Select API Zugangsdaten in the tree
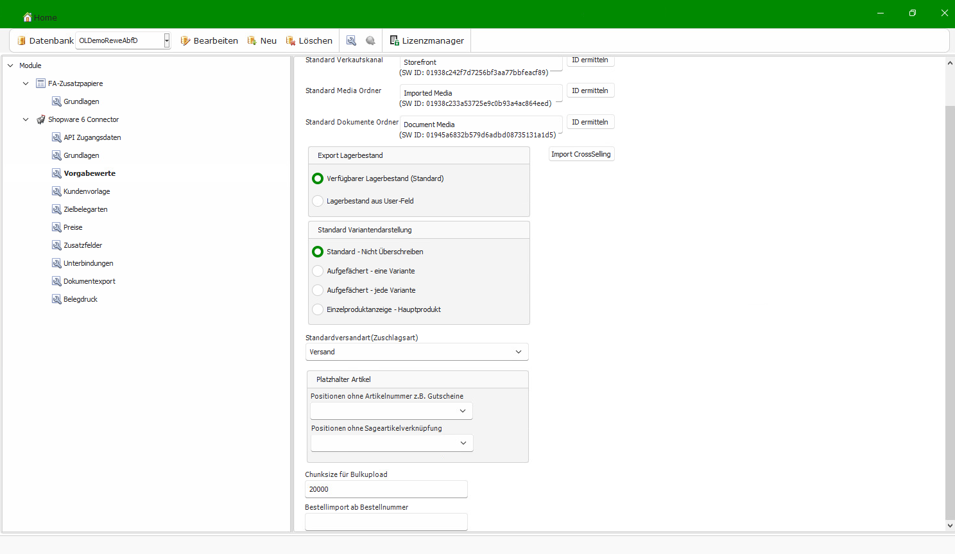The height and width of the screenshot is (554, 955). (x=92, y=137)
